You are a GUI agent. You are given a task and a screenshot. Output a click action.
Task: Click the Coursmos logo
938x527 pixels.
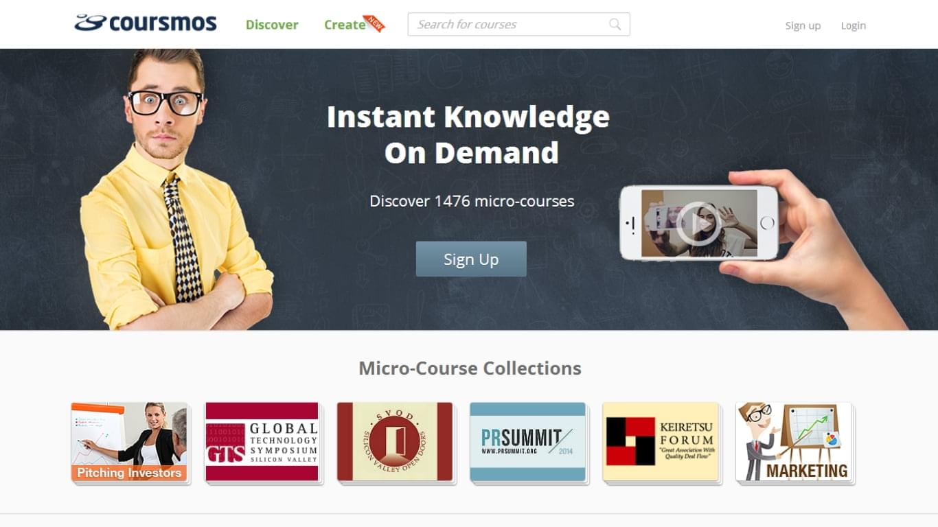146,23
